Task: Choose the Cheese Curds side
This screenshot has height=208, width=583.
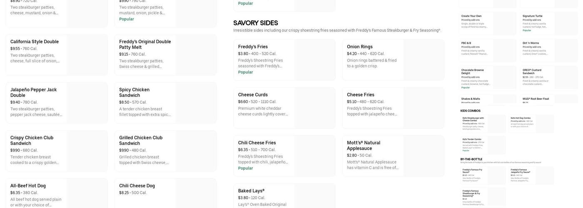Action: point(253,95)
